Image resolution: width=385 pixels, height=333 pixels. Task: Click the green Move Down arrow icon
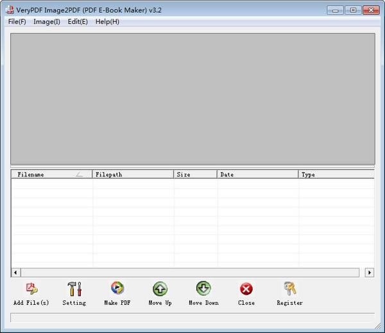(203, 288)
